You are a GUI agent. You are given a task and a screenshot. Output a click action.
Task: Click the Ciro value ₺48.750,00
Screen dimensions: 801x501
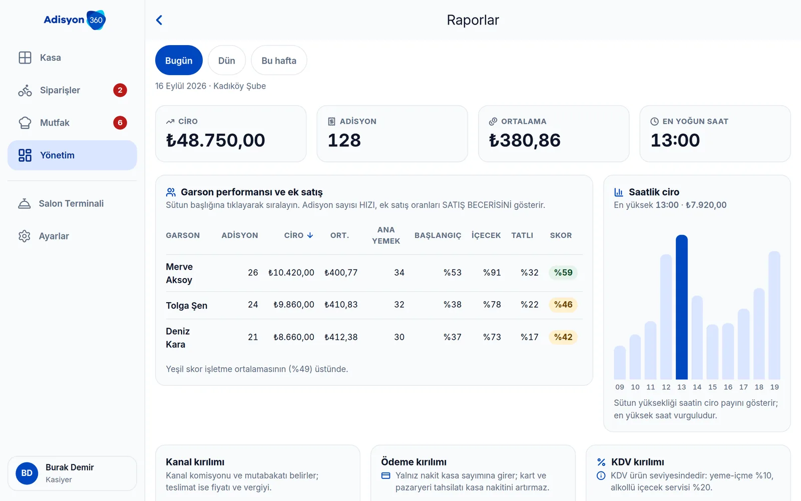pyautogui.click(x=216, y=140)
